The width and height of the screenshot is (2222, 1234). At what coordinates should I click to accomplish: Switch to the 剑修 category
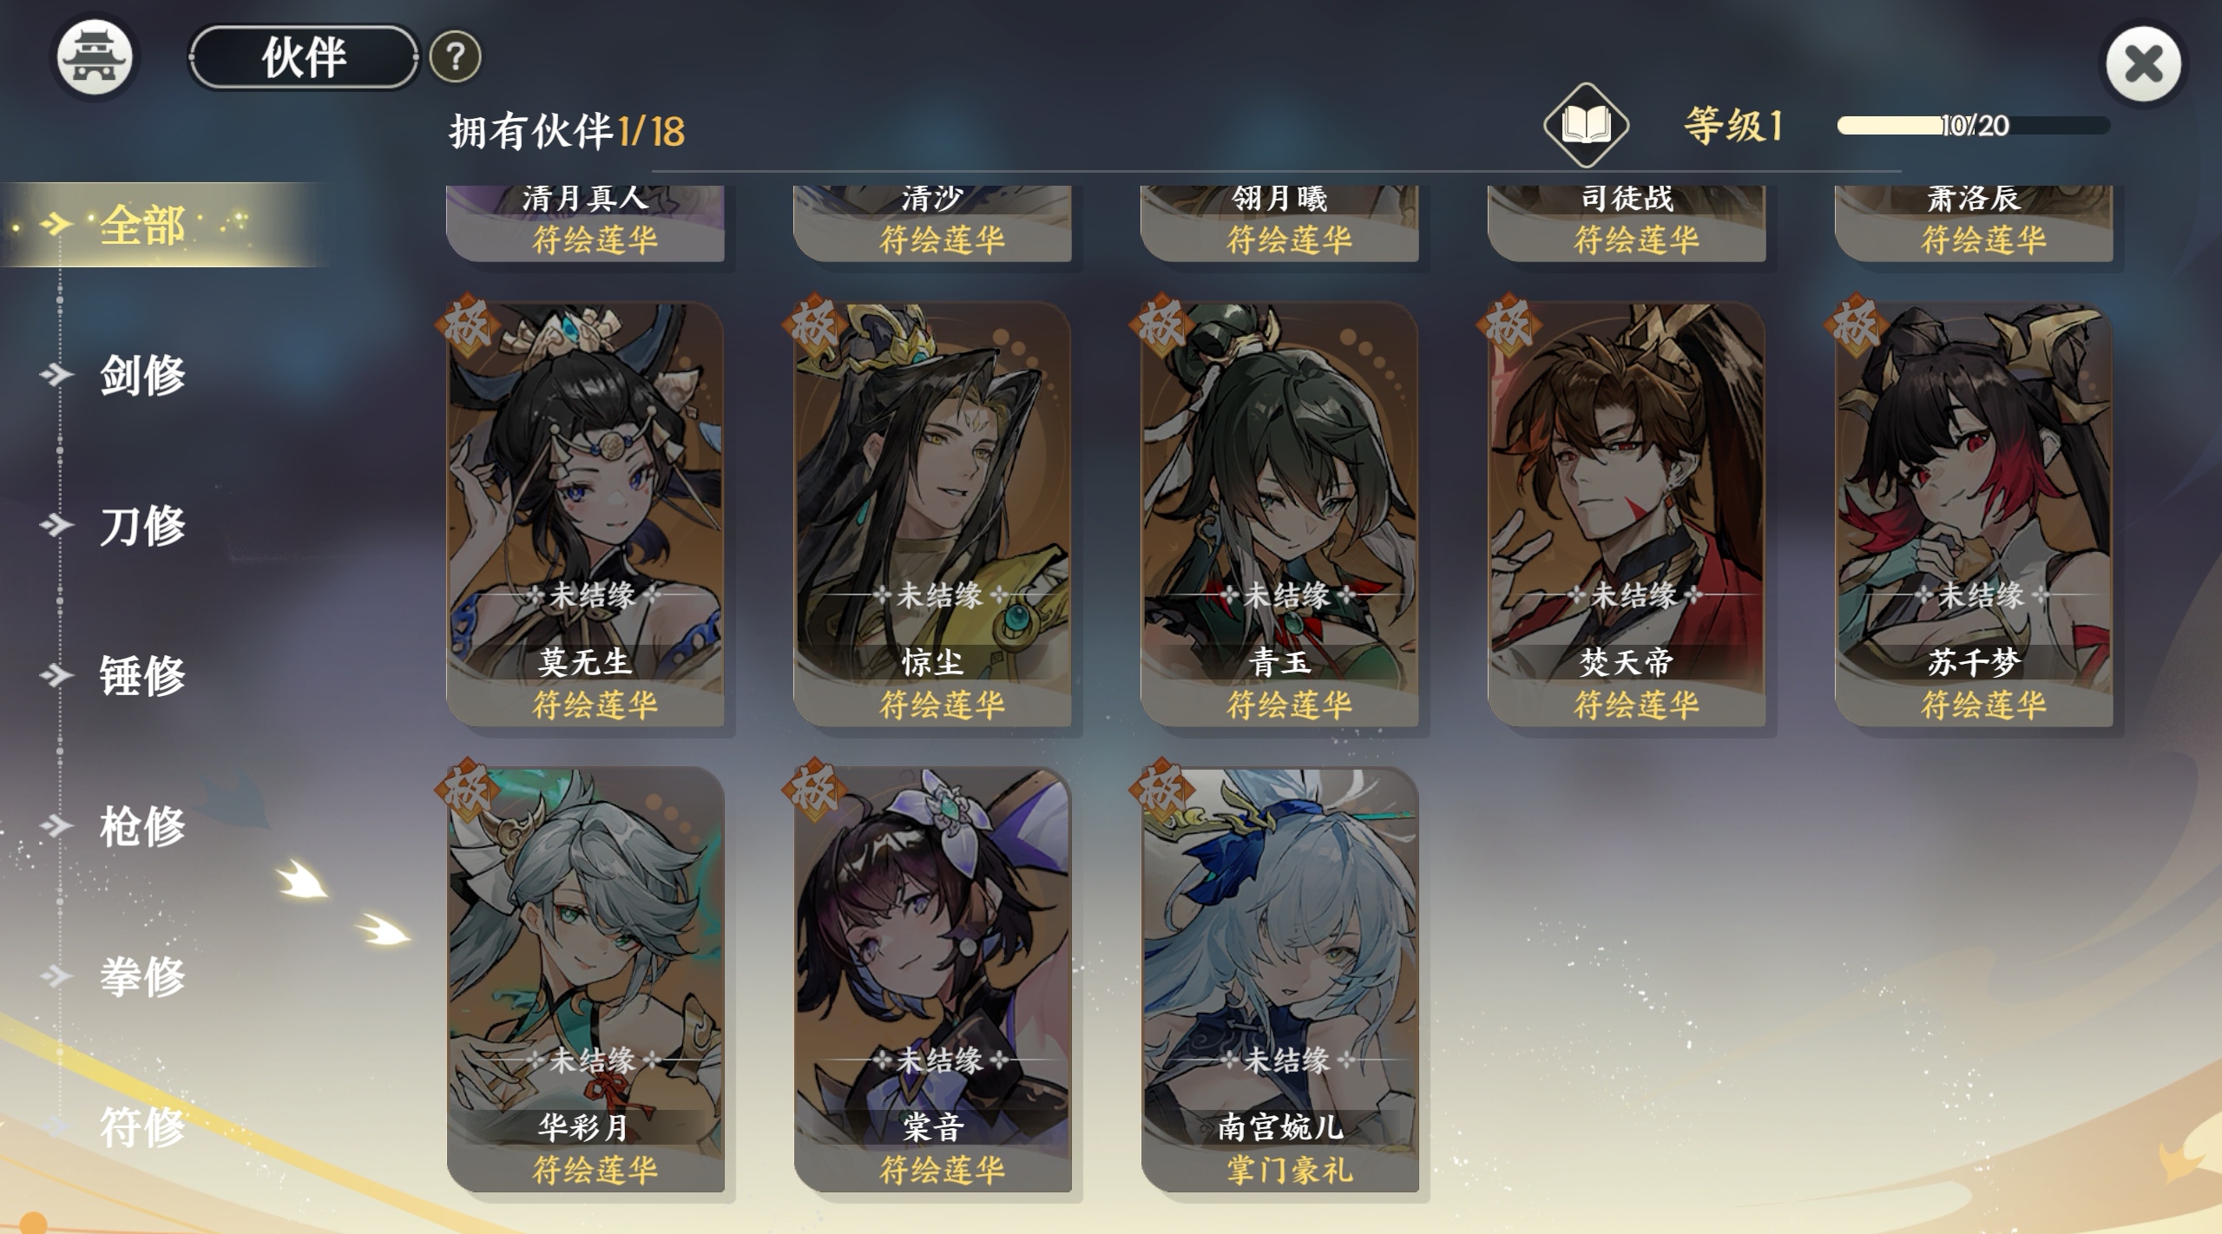click(142, 375)
